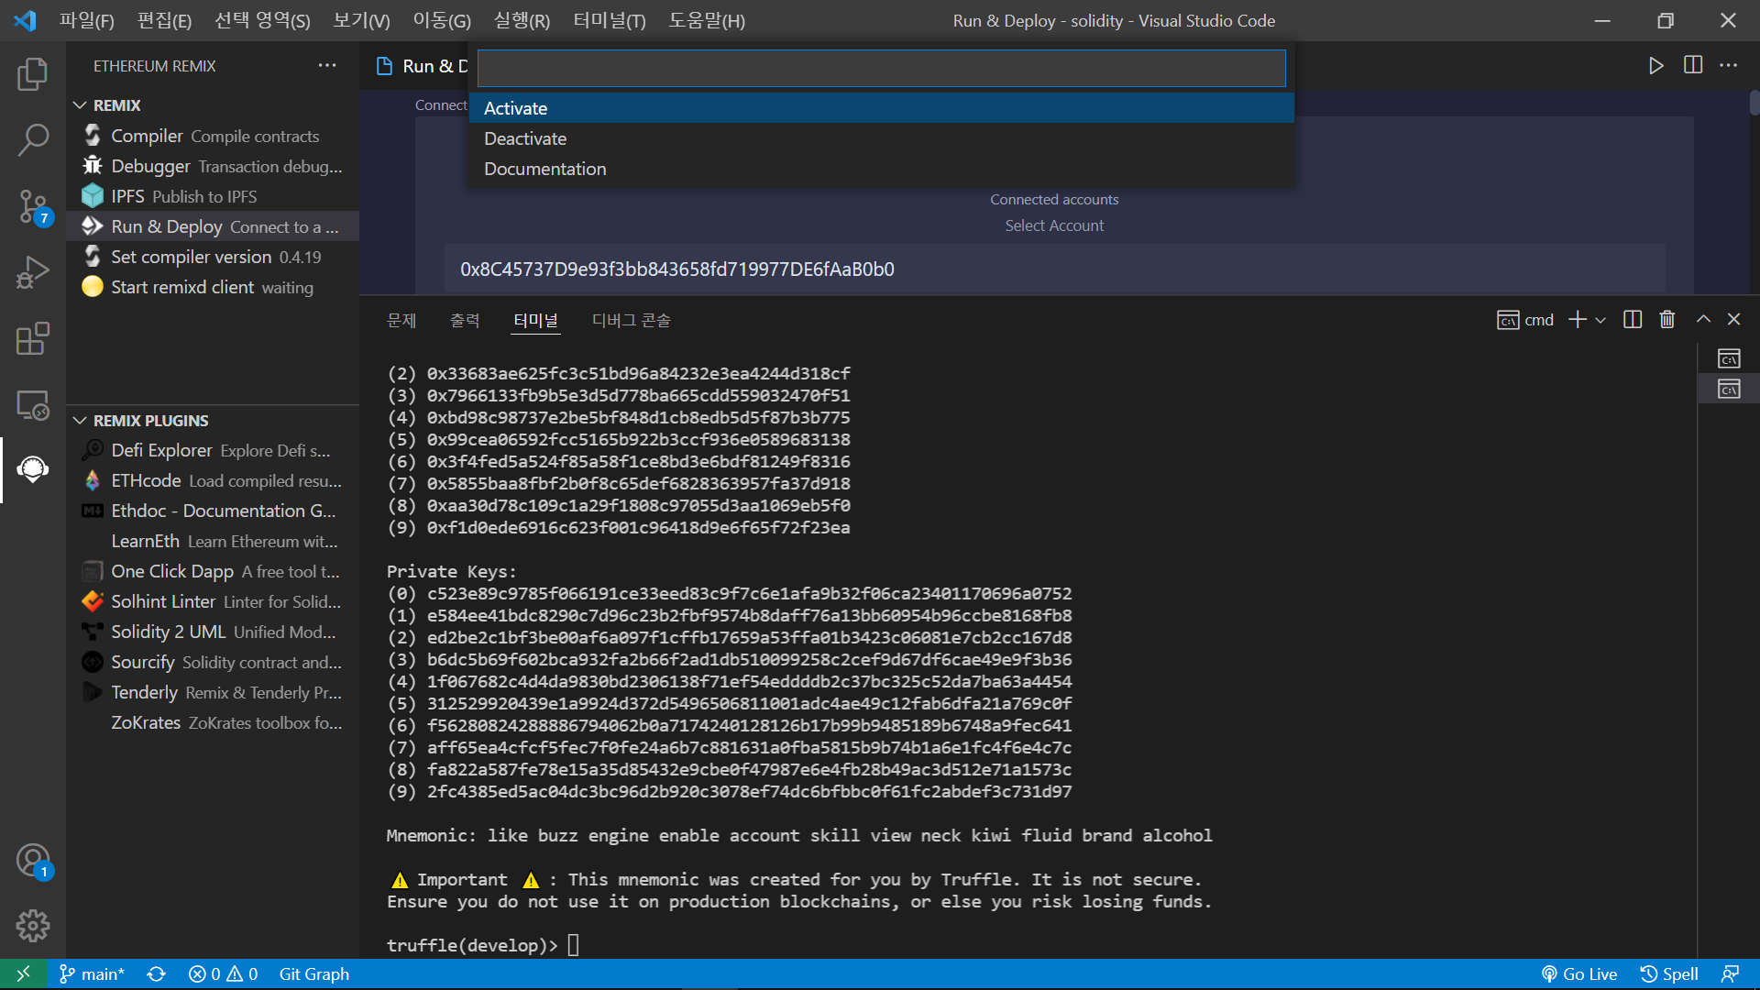
Task: Maximize the panel size with chevron
Action: point(1703,319)
